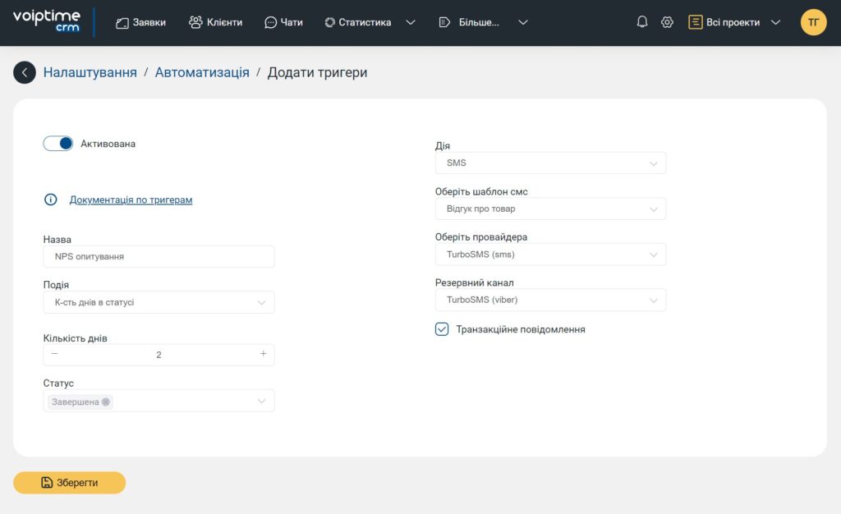Open the Дія dropdown showing SMS
This screenshot has width=841, height=514.
point(550,163)
